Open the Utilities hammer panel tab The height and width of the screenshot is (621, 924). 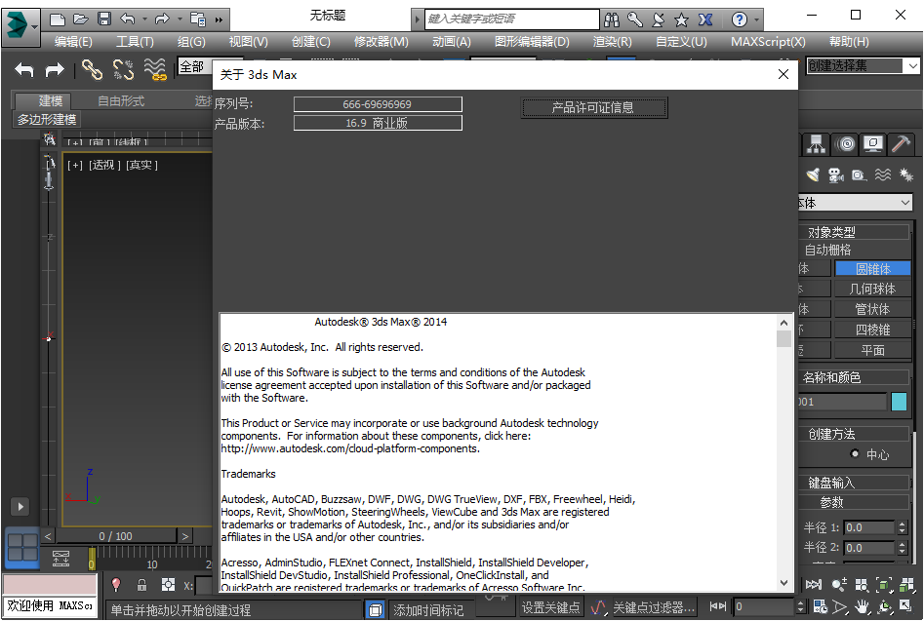[901, 144]
